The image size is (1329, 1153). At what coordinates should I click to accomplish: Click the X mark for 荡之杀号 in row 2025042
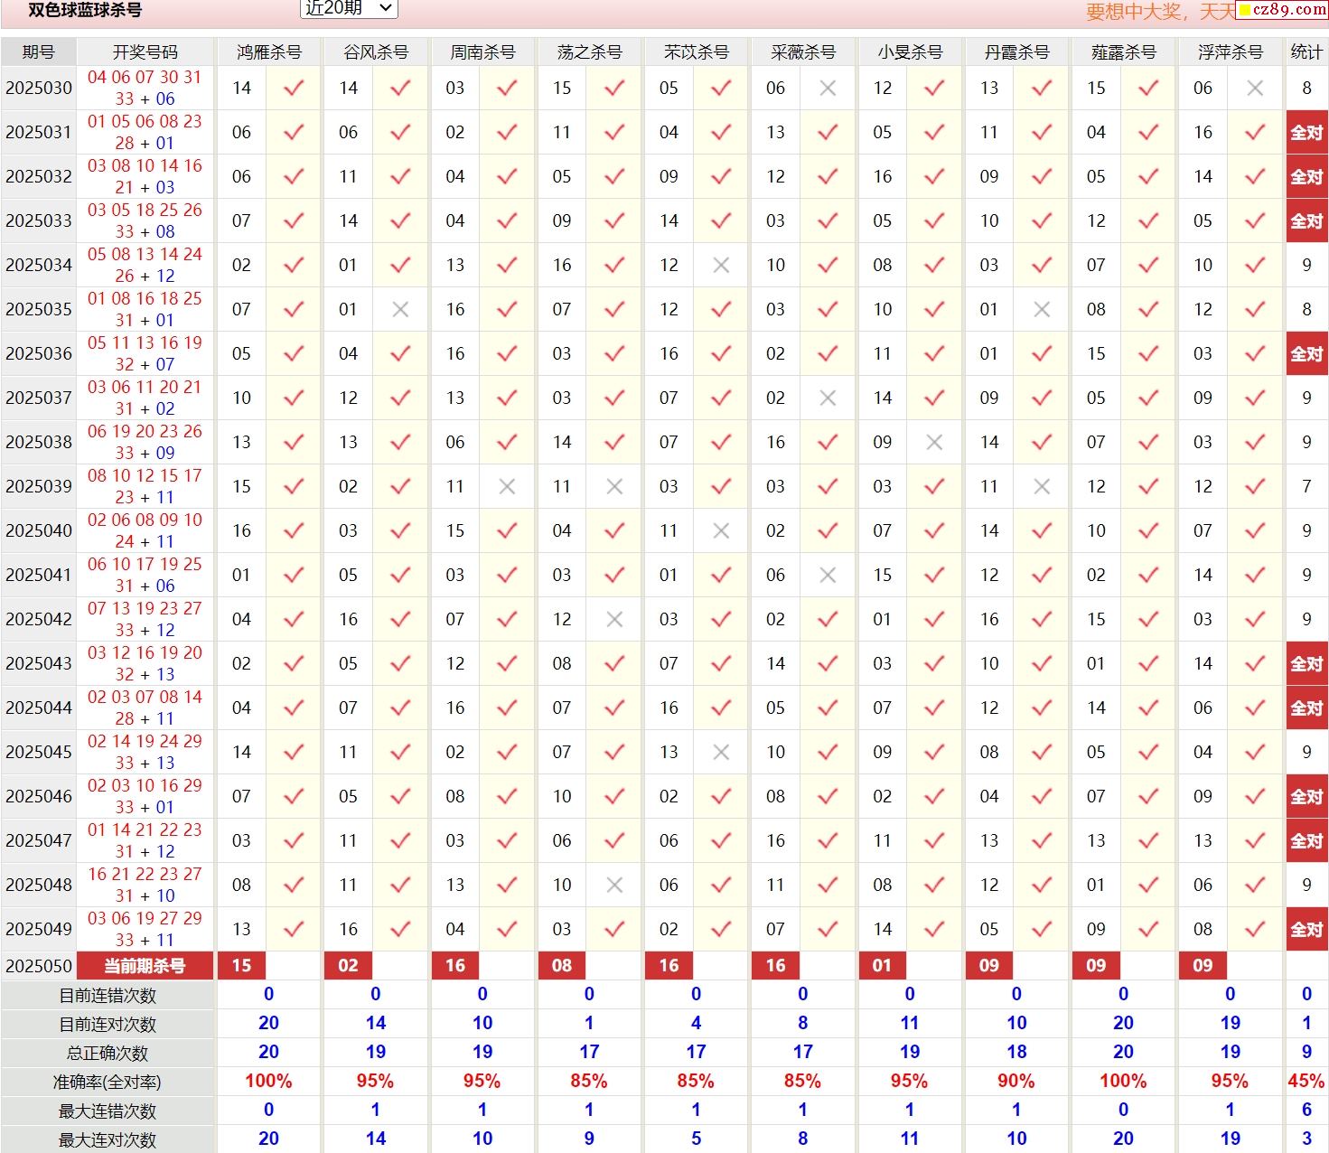pyautogui.click(x=615, y=620)
